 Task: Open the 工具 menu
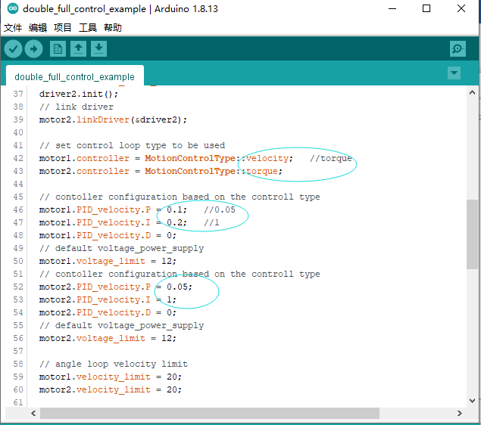pos(88,28)
